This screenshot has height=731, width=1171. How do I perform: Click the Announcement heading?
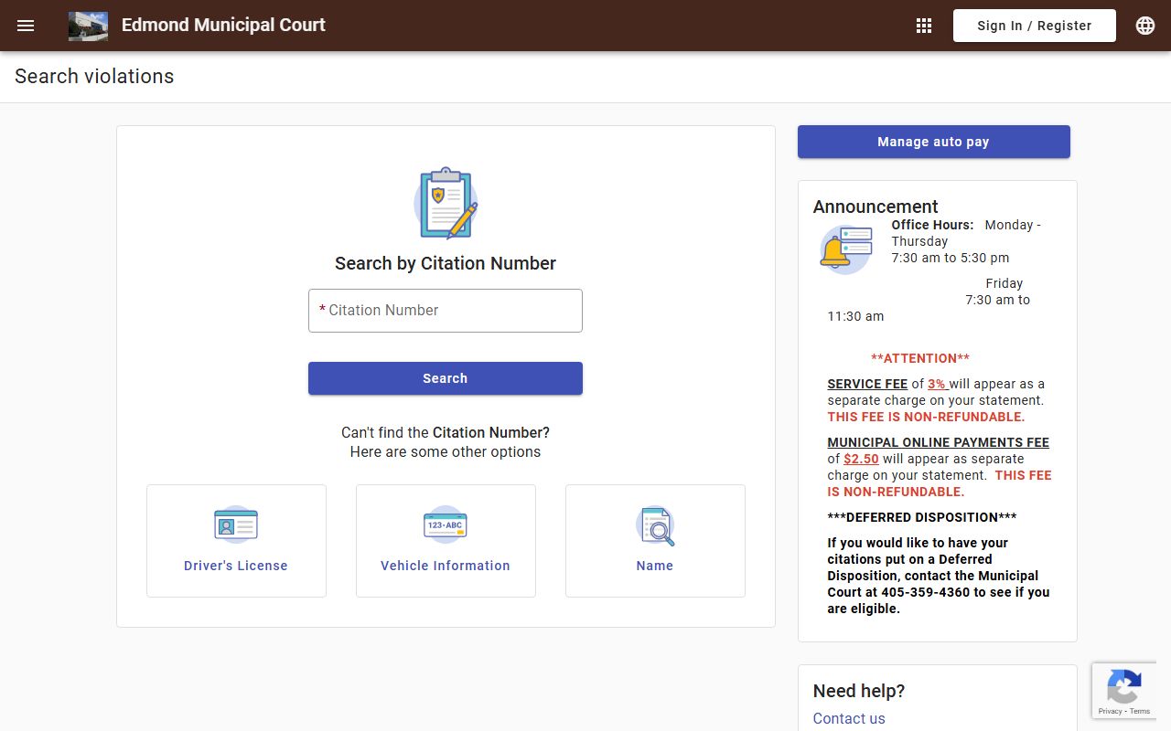point(876,207)
